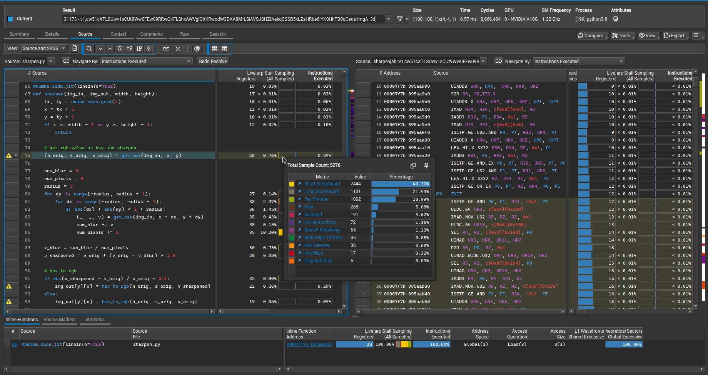708x375 pixels.
Task: Select the link-to-source correlation icon
Action: (166, 49)
